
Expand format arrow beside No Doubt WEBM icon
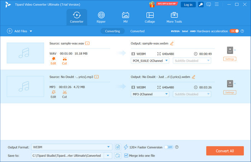coord(235,83)
